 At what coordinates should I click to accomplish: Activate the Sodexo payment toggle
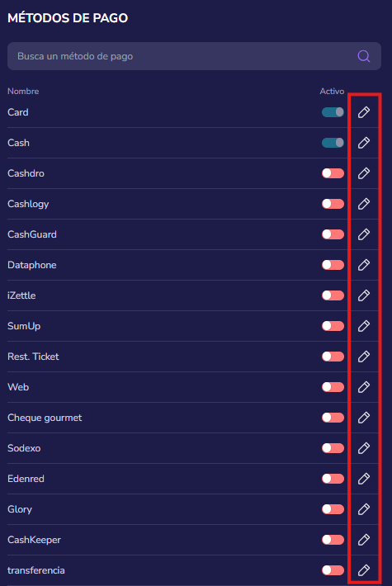tap(333, 448)
